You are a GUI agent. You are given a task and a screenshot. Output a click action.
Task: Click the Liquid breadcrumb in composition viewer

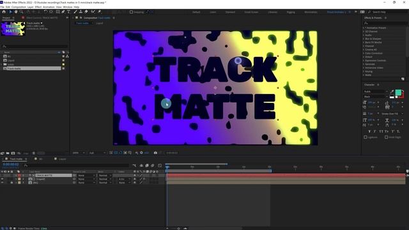100,23
